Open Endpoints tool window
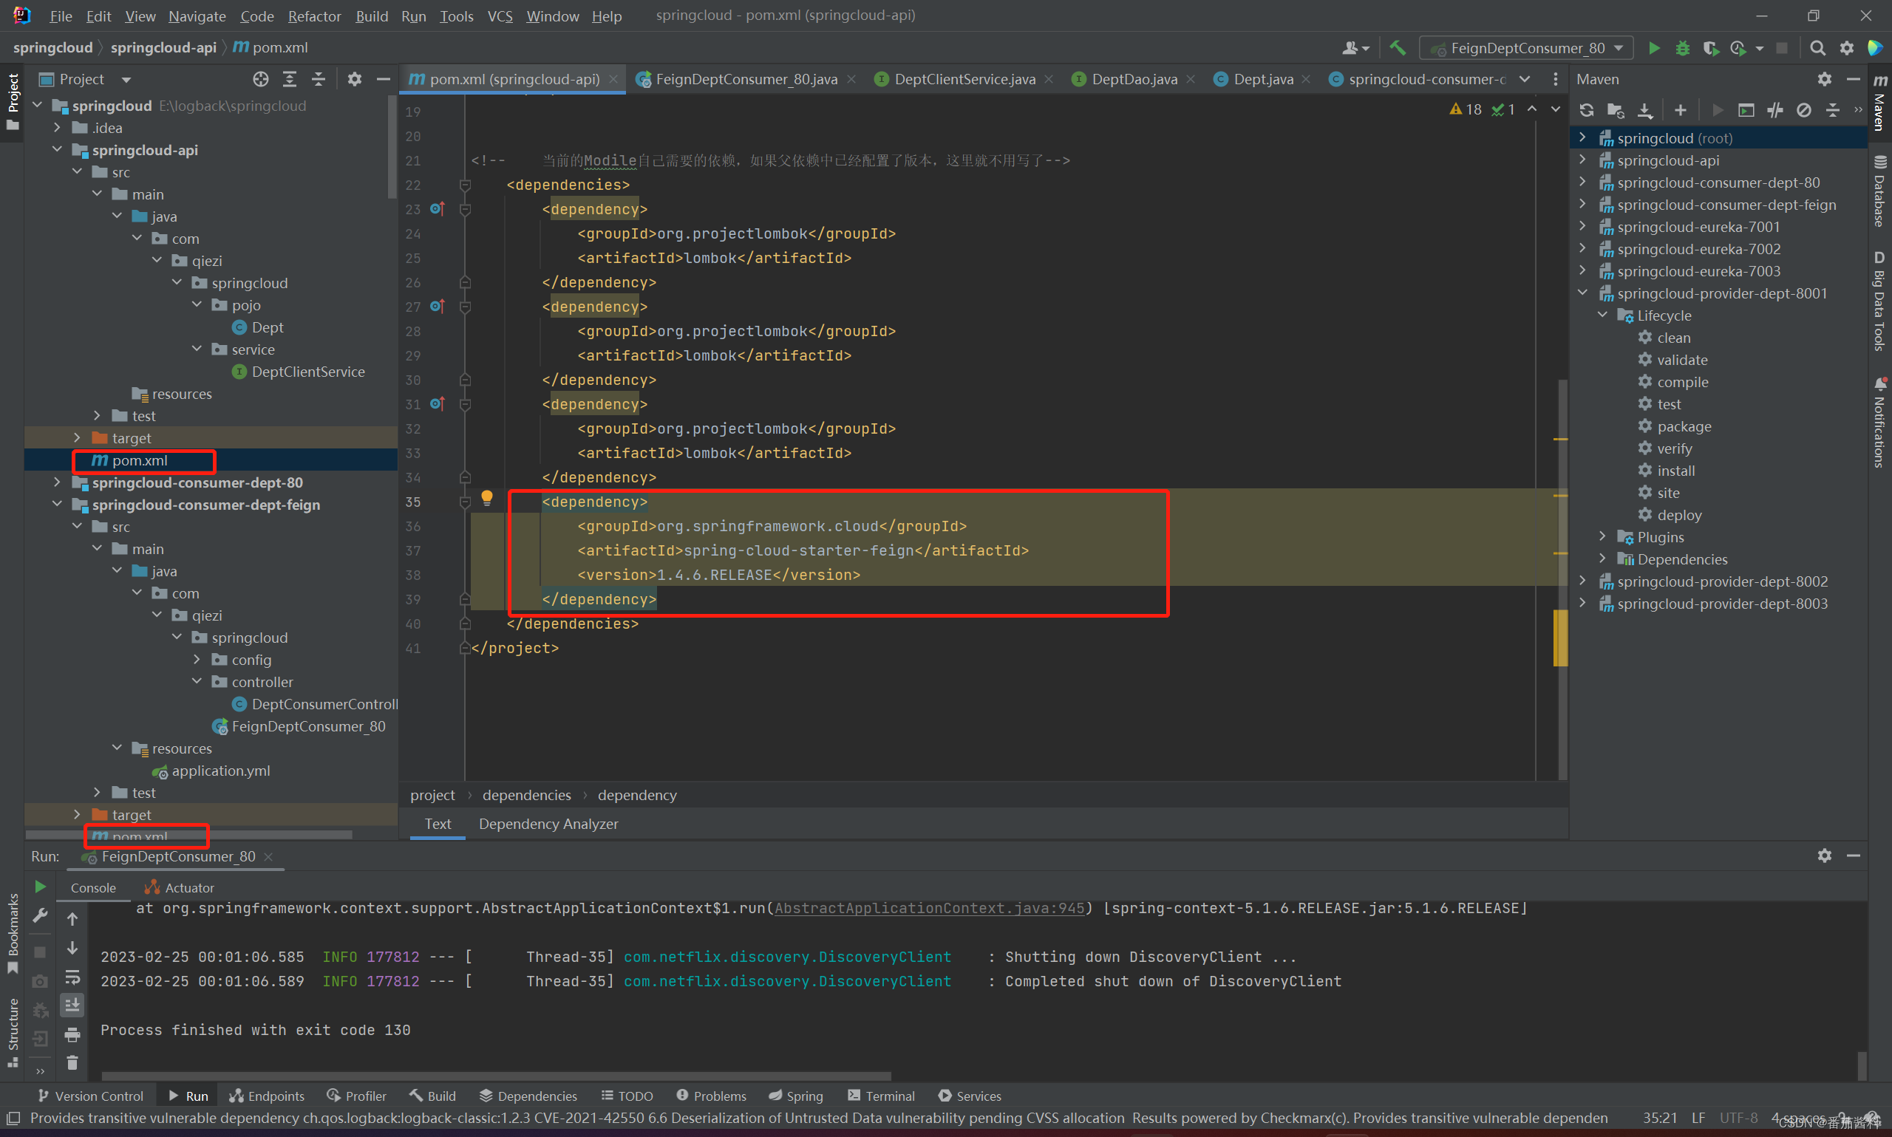This screenshot has width=1892, height=1137. 267,1096
